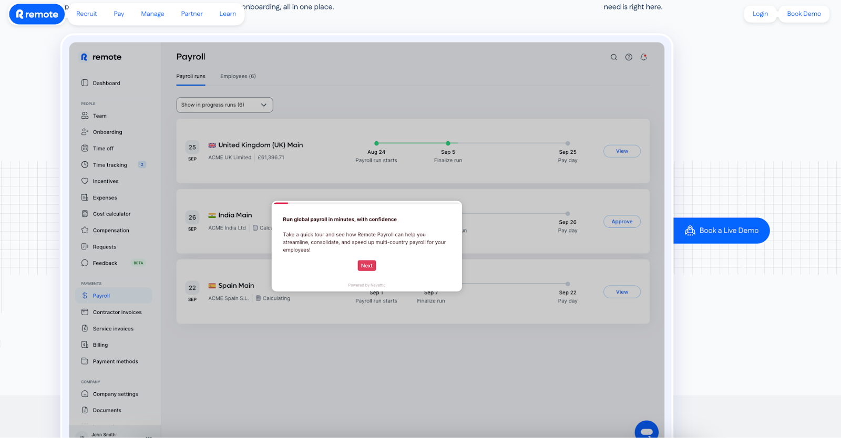Click the Payroll page heading
Screen dimensions: 841x438
(x=191, y=57)
